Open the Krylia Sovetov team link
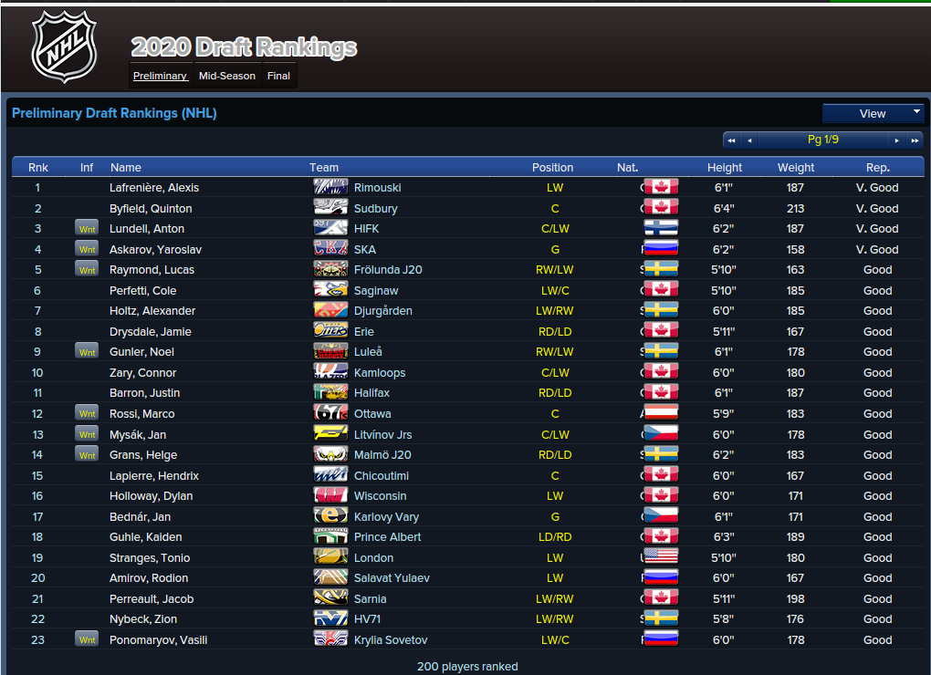The height and width of the screenshot is (675, 931). click(x=391, y=640)
